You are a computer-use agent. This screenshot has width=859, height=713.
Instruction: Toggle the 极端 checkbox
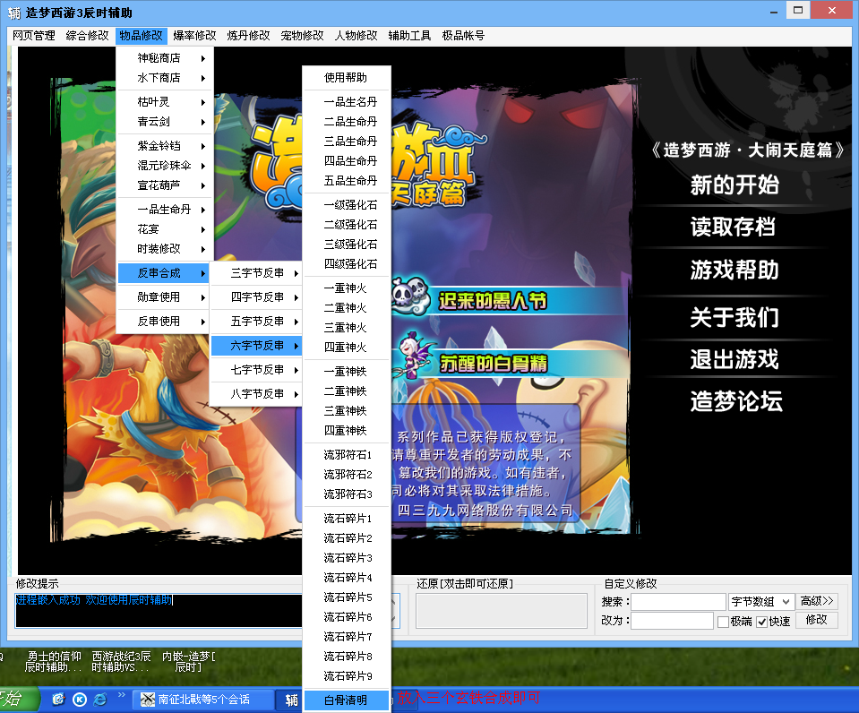point(723,622)
